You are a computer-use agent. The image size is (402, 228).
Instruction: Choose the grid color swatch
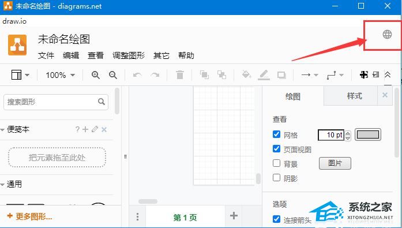tap(368, 134)
